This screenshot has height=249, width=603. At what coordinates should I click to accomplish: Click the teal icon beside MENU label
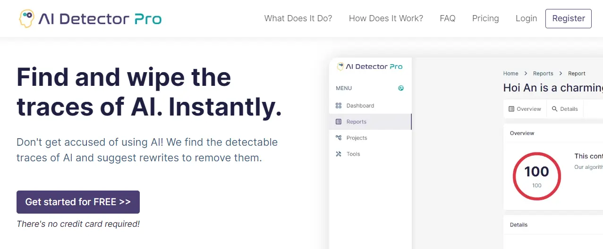click(401, 88)
